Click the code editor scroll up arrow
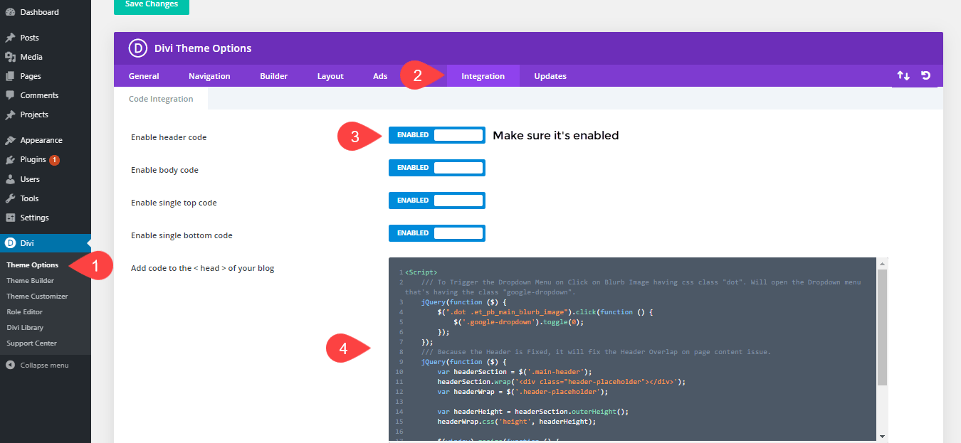 pos(883,263)
